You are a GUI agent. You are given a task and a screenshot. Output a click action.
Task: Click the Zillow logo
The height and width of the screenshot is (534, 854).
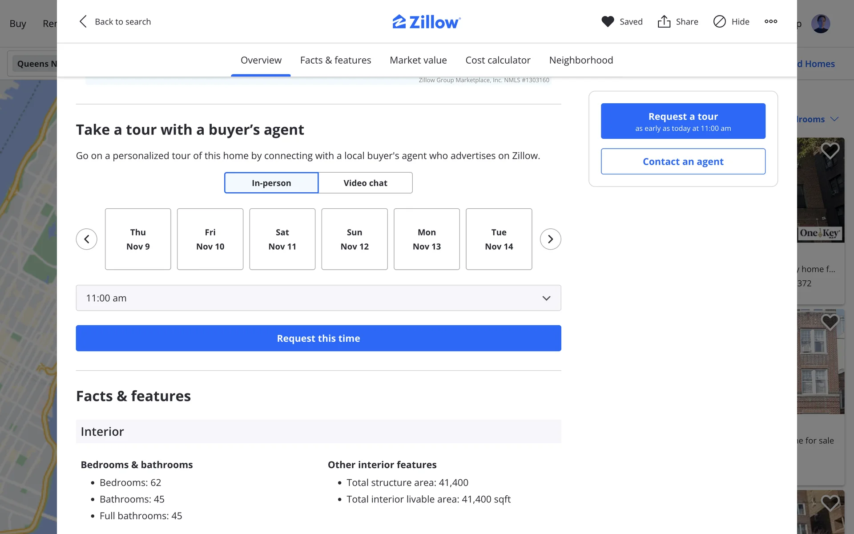pos(426,21)
